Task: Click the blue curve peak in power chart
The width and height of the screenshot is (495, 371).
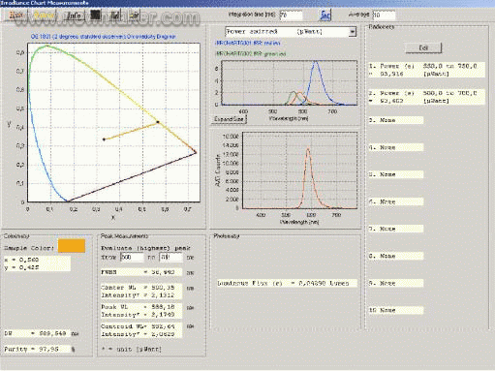Action: pyautogui.click(x=316, y=63)
